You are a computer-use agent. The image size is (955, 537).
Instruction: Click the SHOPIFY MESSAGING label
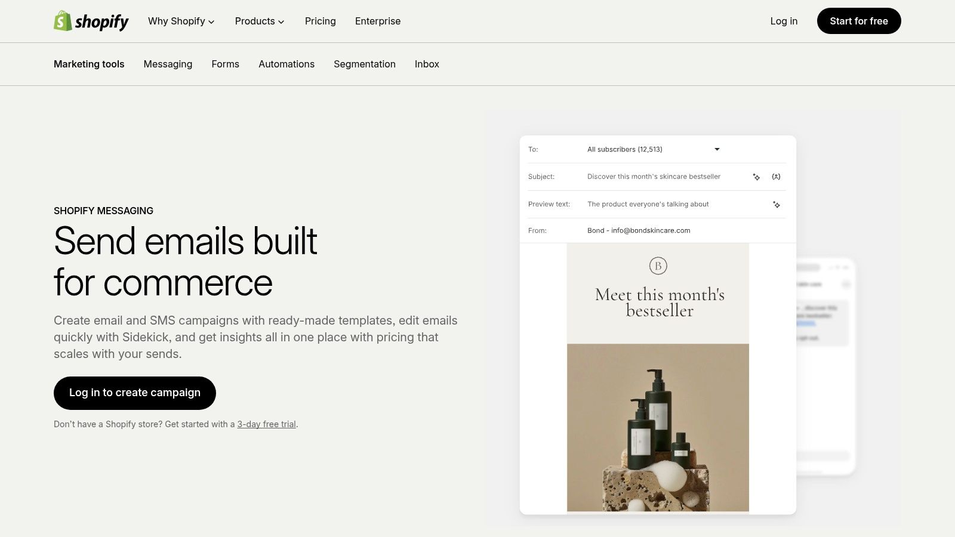tap(103, 211)
